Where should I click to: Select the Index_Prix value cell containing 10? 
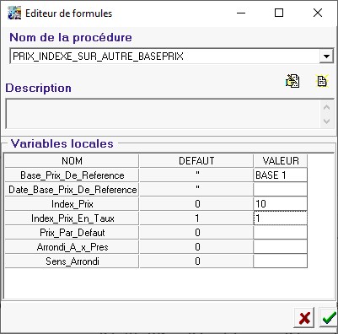(x=280, y=204)
